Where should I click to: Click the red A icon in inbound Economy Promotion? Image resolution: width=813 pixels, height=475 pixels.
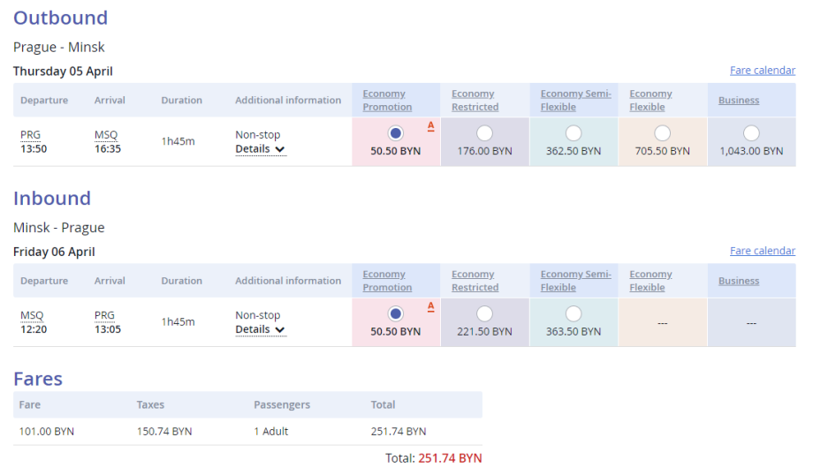point(430,306)
